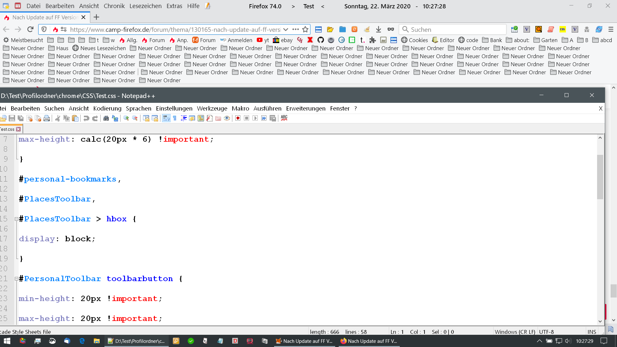This screenshot has width=617, height=347.
Task: Open the Cookies bookmark in toolbar
Action: click(415, 40)
